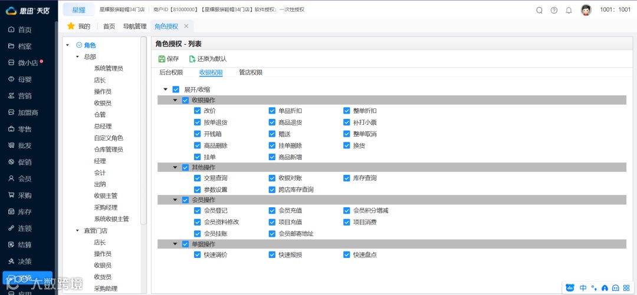Uncheck the 整单折扣 permission checkbox
The width and height of the screenshot is (637, 295).
pyautogui.click(x=347, y=111)
